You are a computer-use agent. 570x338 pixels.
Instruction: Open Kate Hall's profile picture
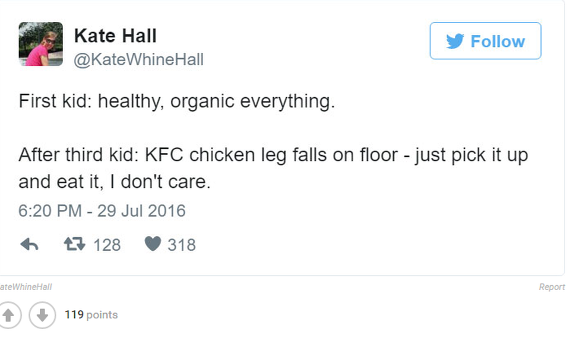coord(41,44)
